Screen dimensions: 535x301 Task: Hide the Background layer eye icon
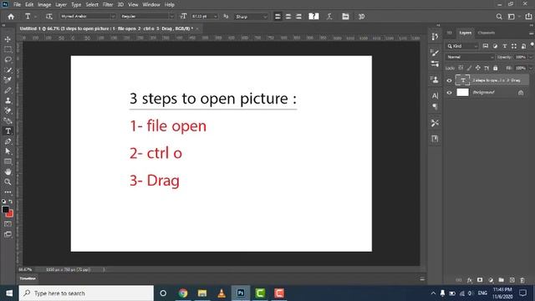pos(449,93)
